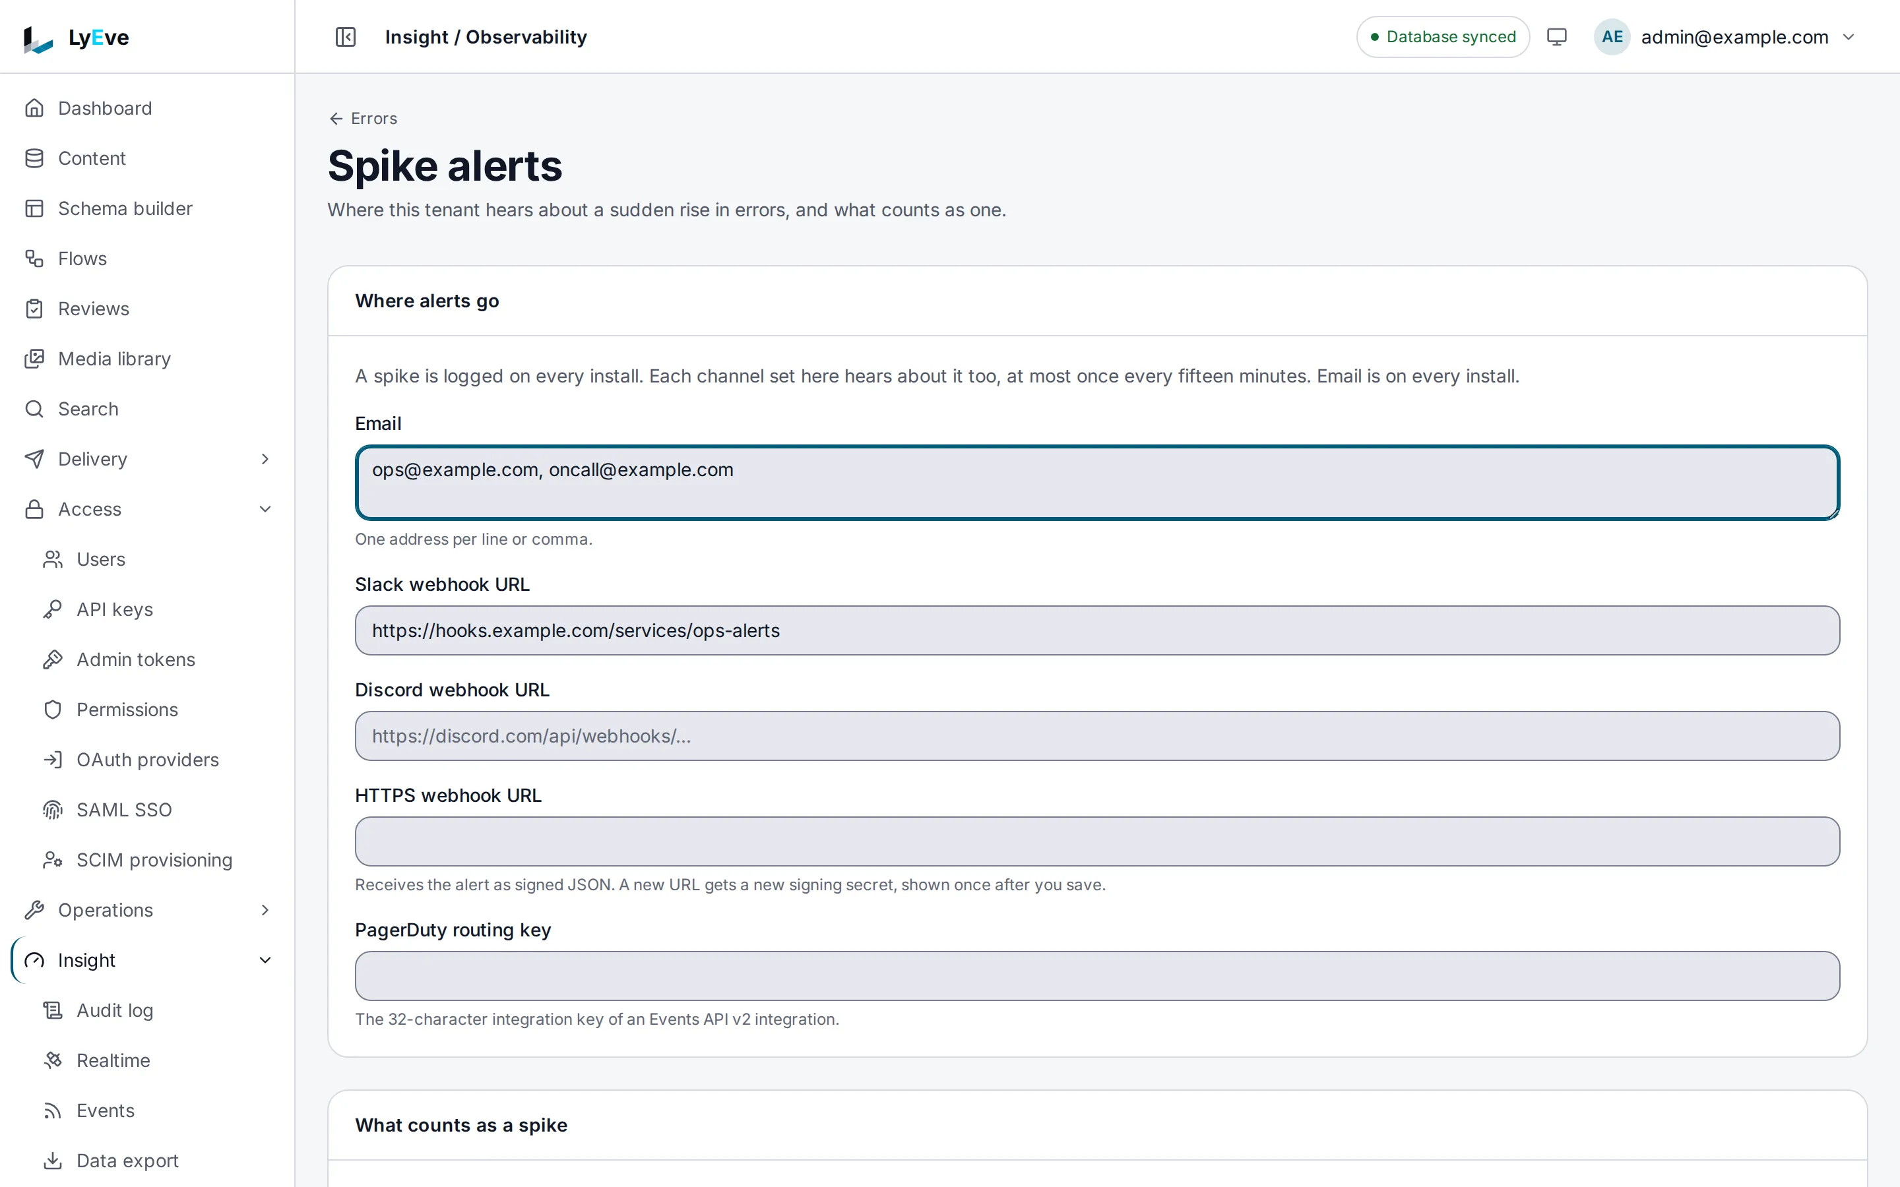Screen dimensions: 1900x1187
Task: Click the Content database icon
Action: pos(34,158)
